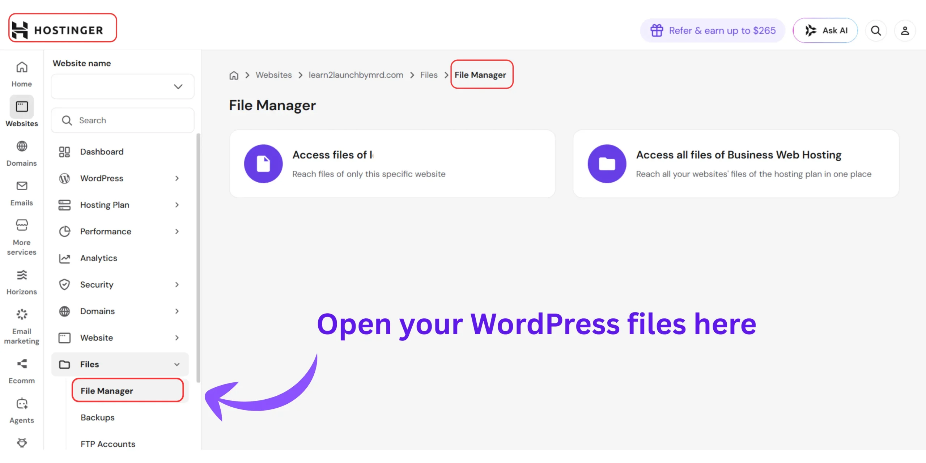Open Horizons in the left rail
Image resolution: width=926 pixels, height=463 pixels.
pos(22,283)
